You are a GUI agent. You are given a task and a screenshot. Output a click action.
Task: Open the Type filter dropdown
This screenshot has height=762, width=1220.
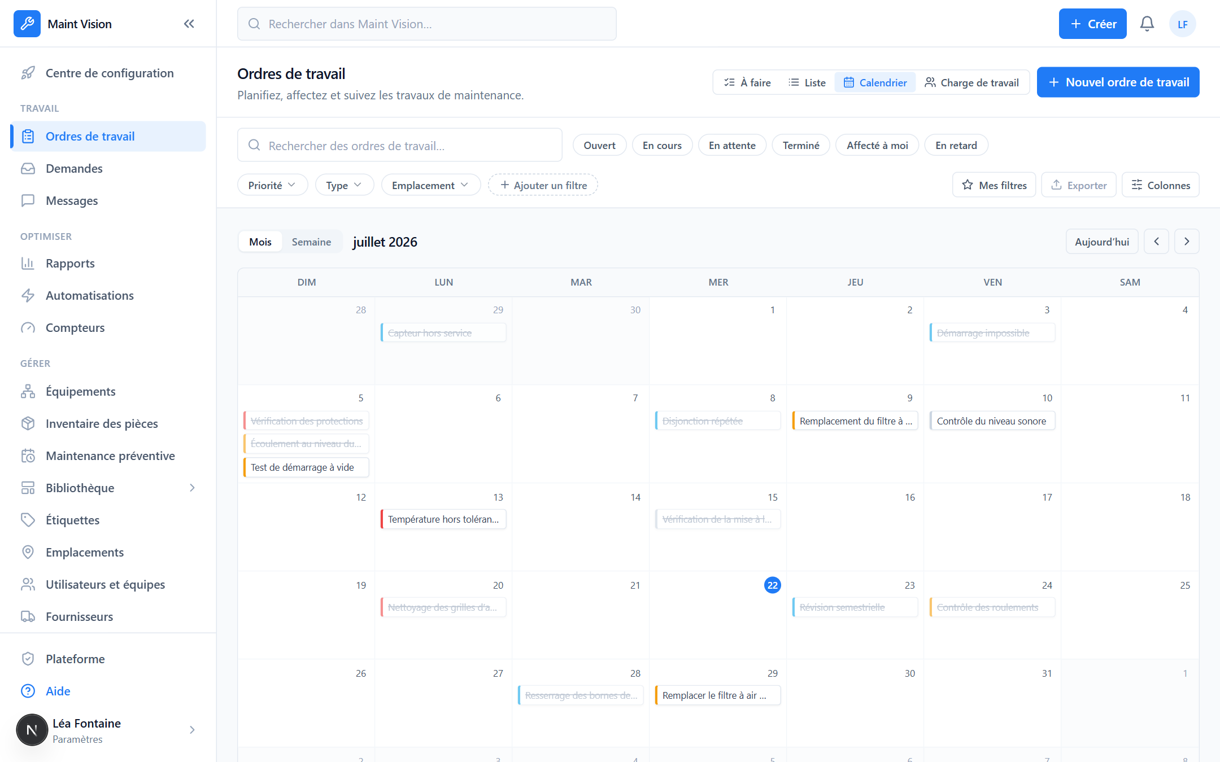[x=344, y=185]
